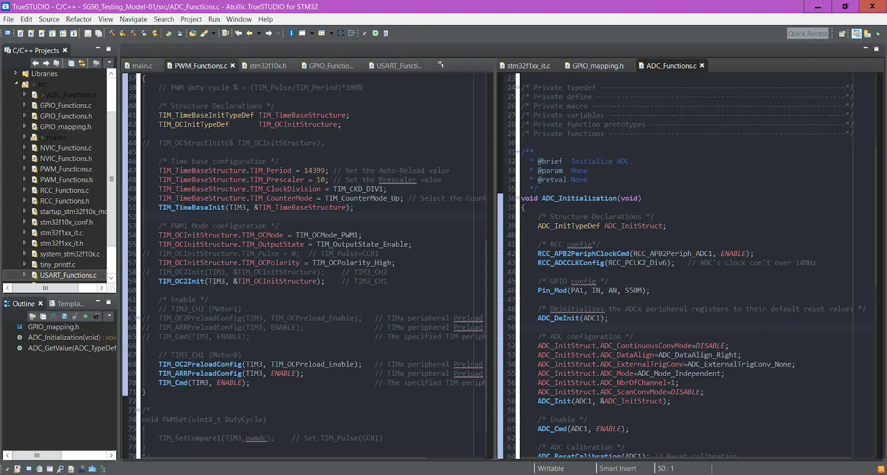Expand the Libraries folder
Image resolution: width=887 pixels, height=475 pixels.
[16, 73]
